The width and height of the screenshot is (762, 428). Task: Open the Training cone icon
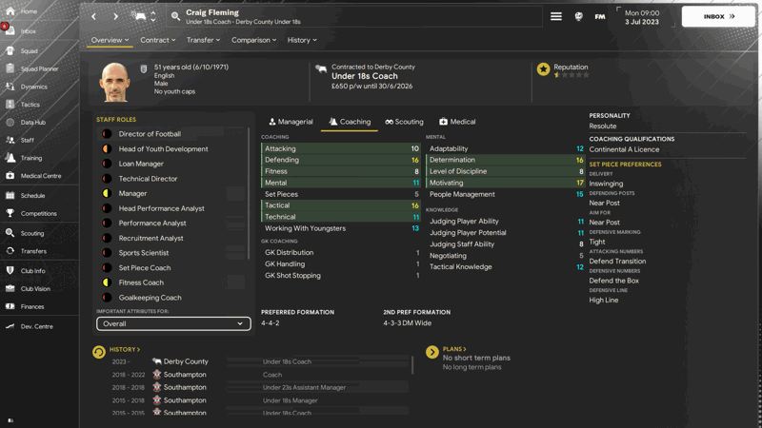tap(10, 158)
